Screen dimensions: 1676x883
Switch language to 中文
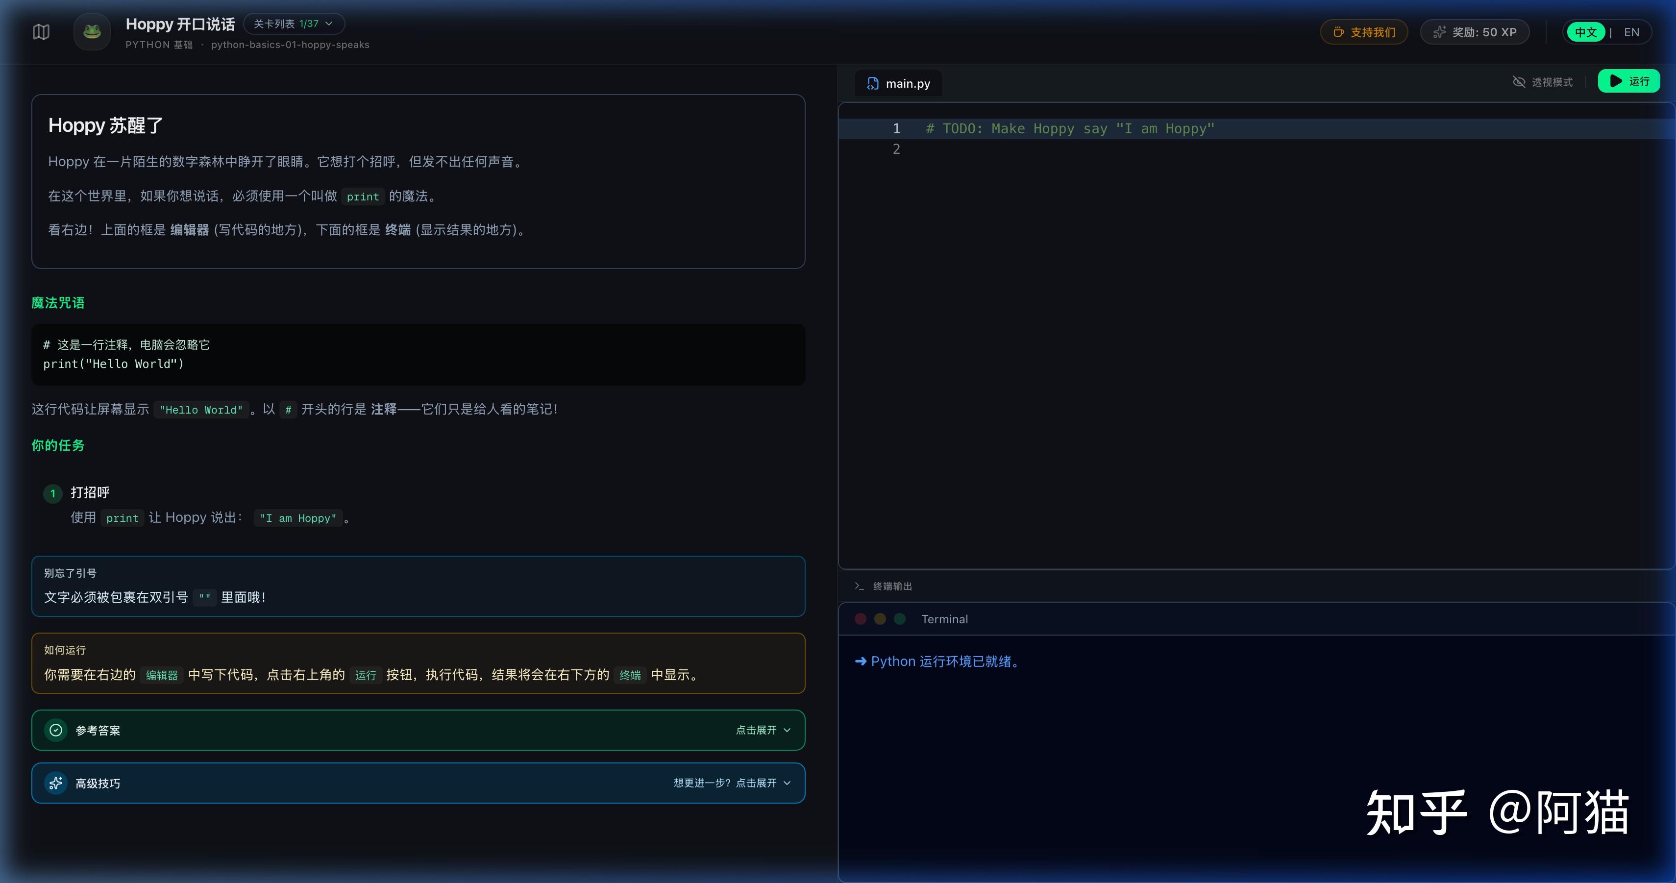click(x=1586, y=32)
